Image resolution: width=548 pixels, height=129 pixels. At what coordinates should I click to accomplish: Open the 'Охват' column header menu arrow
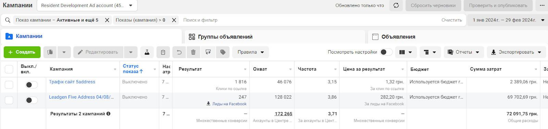(x=290, y=69)
